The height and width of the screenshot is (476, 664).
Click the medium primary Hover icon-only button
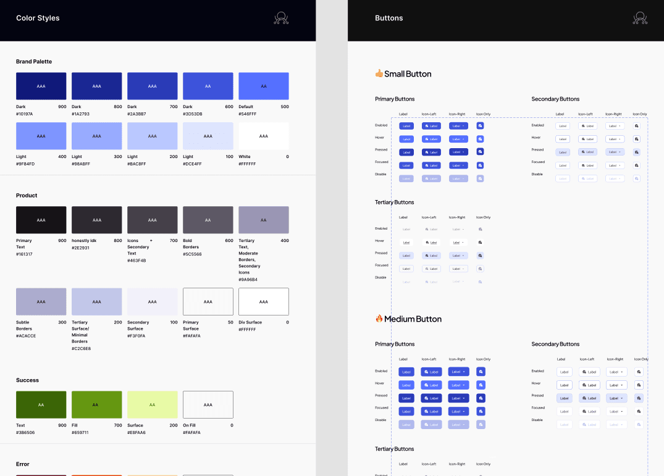(x=481, y=385)
